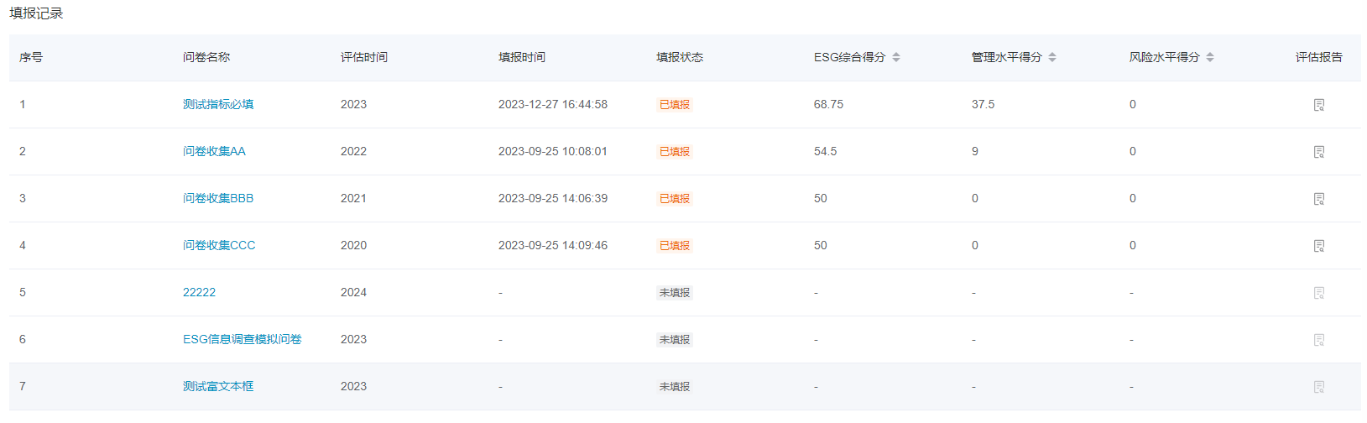Open evaluation report icon for 问卷收集AA
This screenshot has height=423, width=1367.
coord(1318,152)
